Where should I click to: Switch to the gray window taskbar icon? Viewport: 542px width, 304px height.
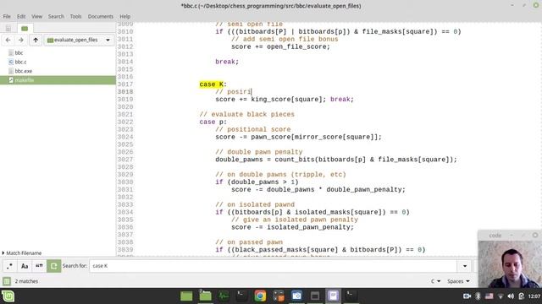click(x=315, y=296)
